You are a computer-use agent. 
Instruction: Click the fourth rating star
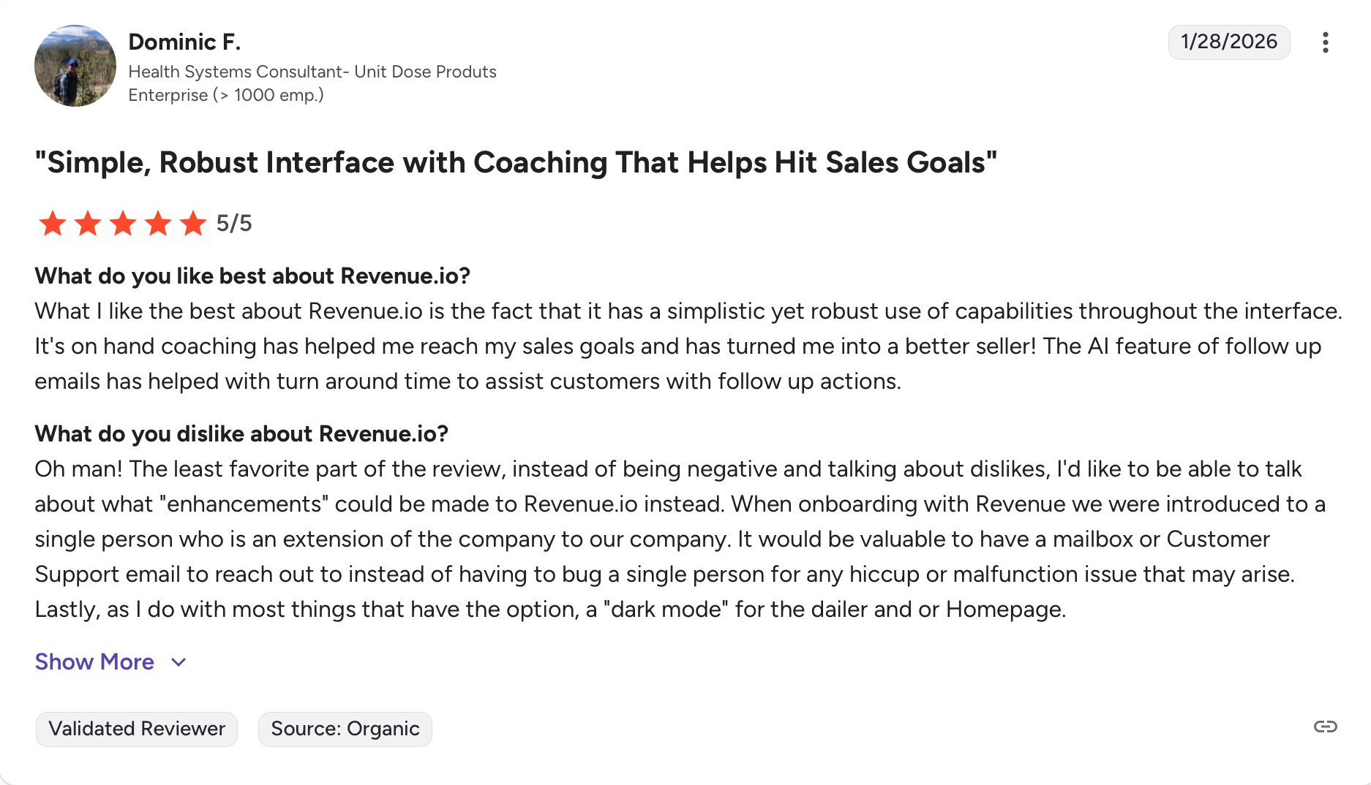(x=158, y=224)
